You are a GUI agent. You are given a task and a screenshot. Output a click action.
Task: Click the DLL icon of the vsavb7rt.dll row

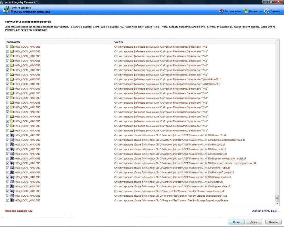tap(12, 135)
